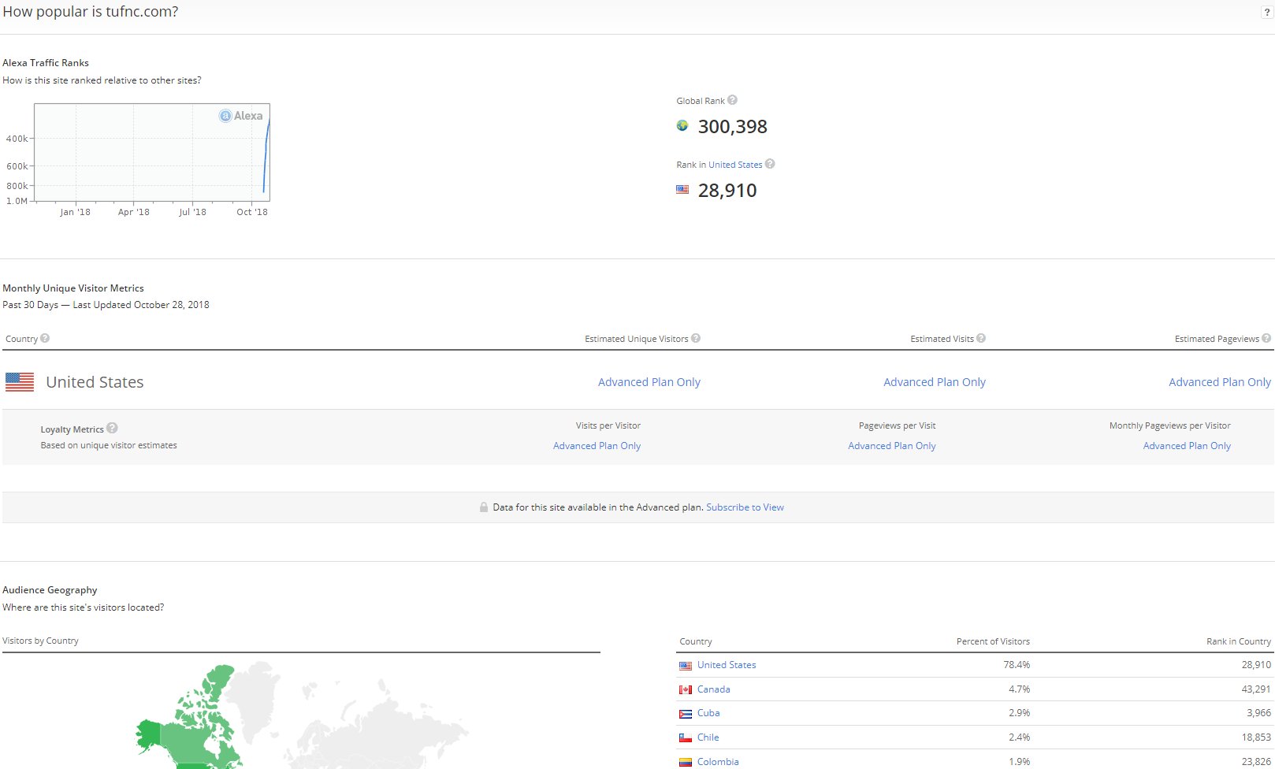
Task: Click the large United States flag icon
Action: pyautogui.click(x=20, y=382)
